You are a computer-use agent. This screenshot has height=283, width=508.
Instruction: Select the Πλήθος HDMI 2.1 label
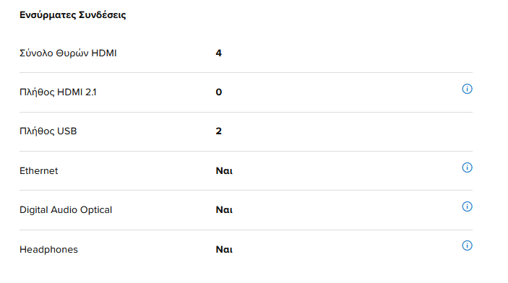[58, 92]
